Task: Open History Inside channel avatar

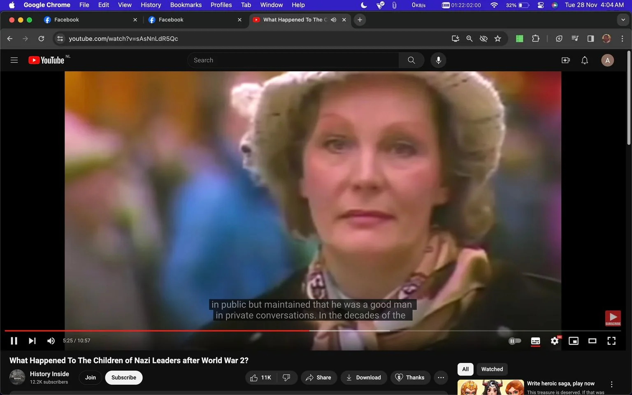Action: tap(17, 377)
